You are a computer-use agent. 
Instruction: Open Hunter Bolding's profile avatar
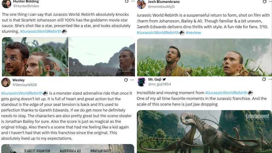6,3
